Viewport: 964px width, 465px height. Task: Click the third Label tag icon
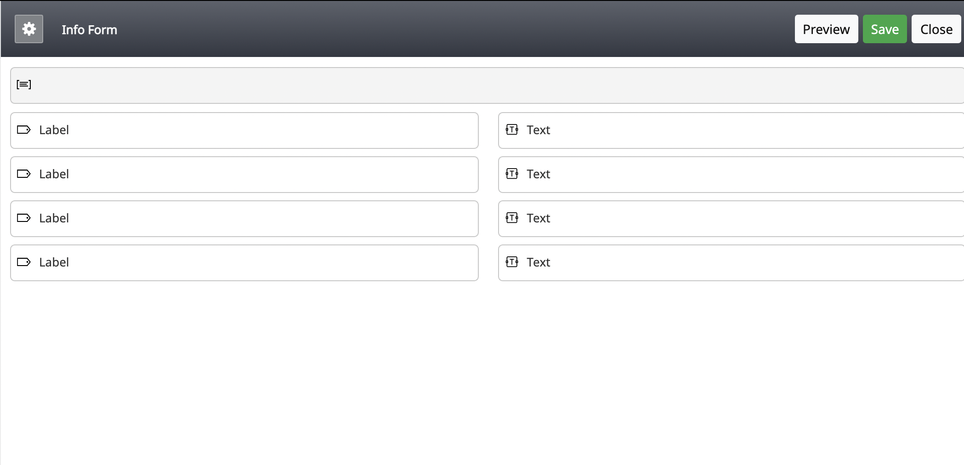(x=24, y=218)
